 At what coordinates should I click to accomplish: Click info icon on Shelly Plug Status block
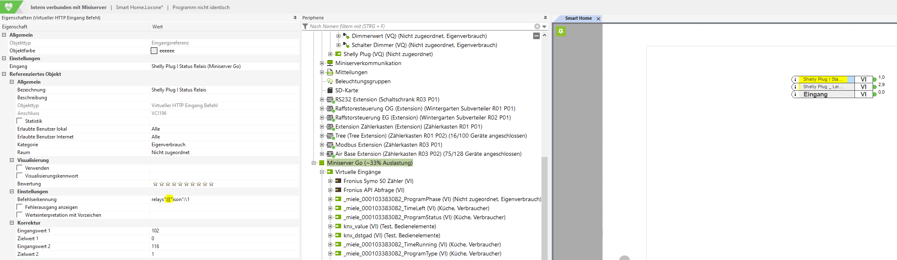pyautogui.click(x=795, y=80)
